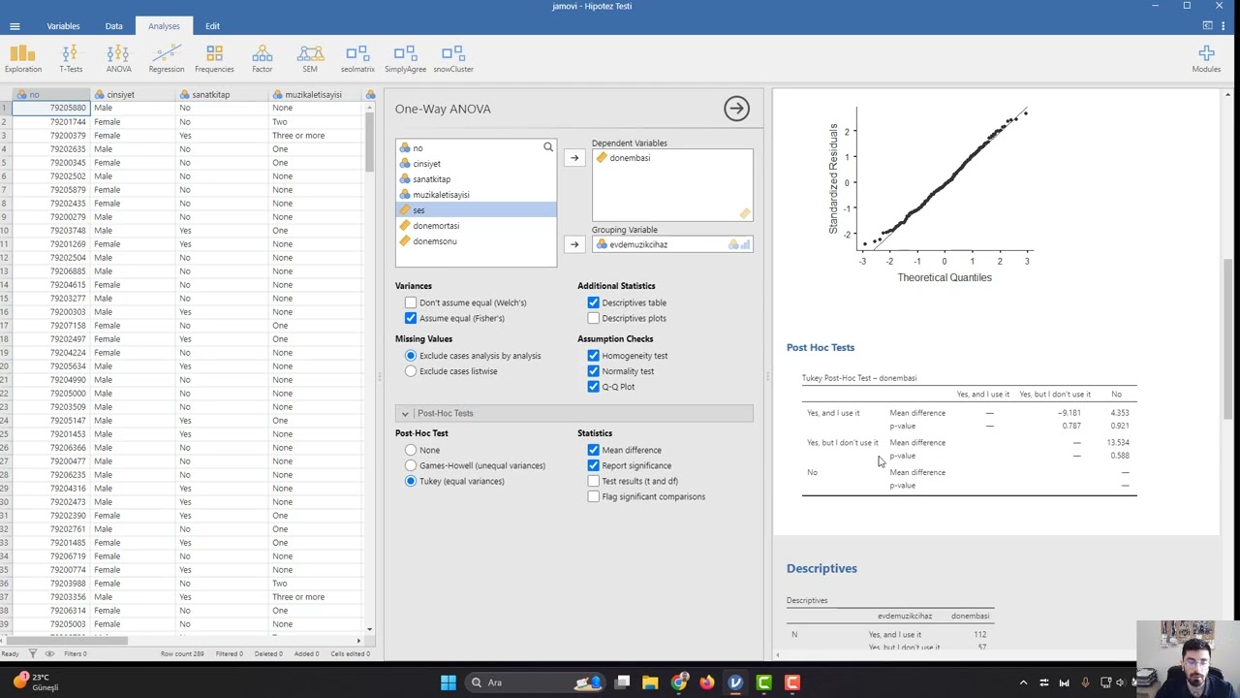Open the SimplyAgree module menu

[x=405, y=58]
